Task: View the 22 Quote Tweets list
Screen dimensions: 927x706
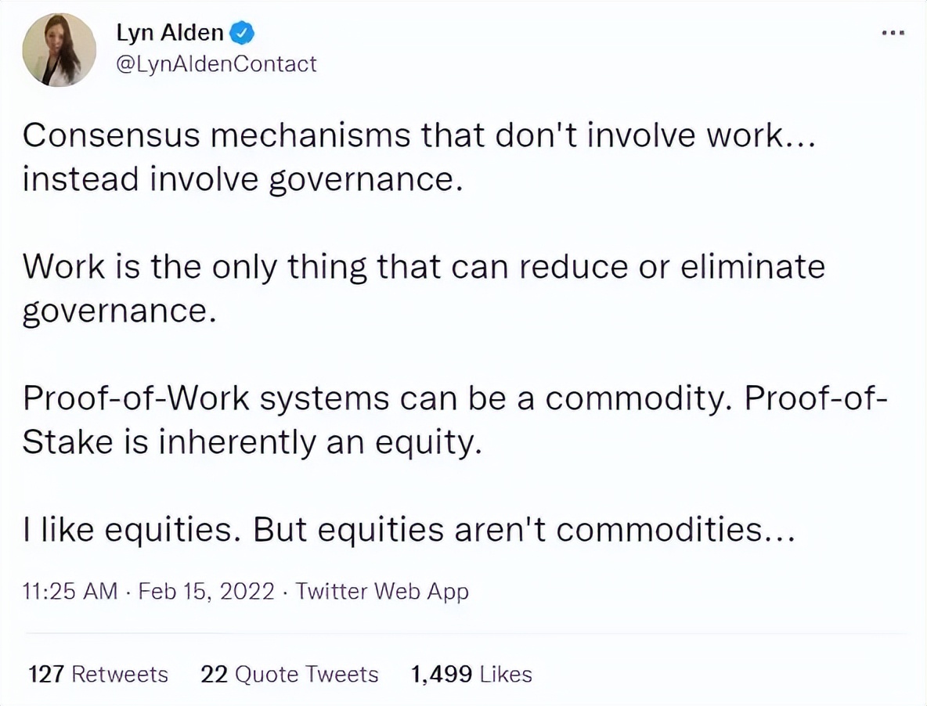Action: click(289, 674)
